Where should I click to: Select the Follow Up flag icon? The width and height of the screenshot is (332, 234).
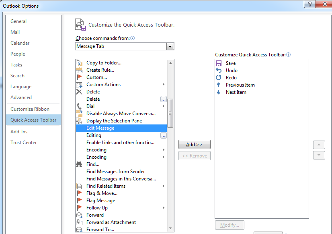coord(79,207)
